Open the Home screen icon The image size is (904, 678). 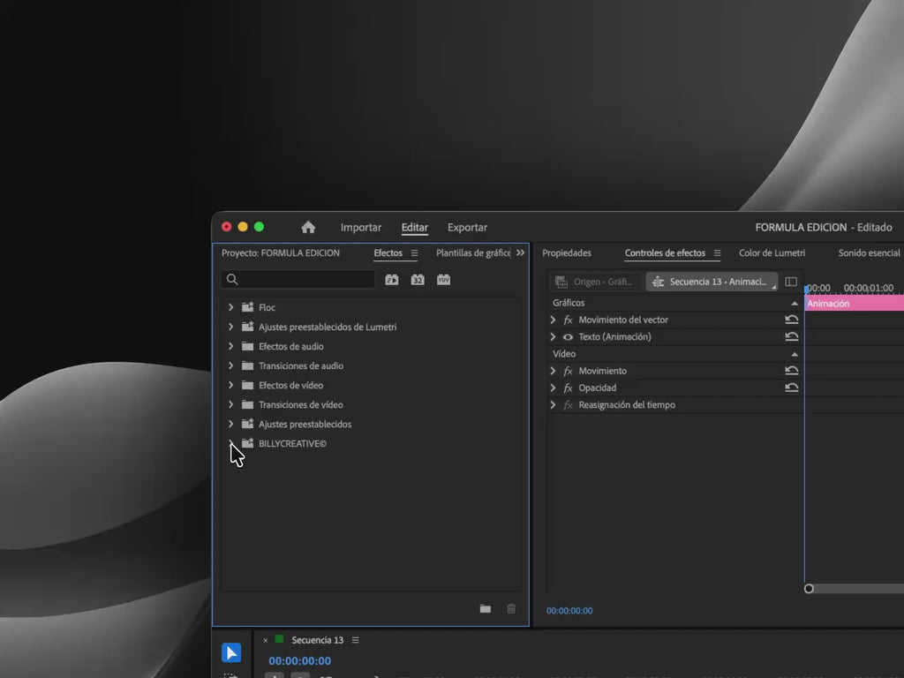[x=307, y=227]
